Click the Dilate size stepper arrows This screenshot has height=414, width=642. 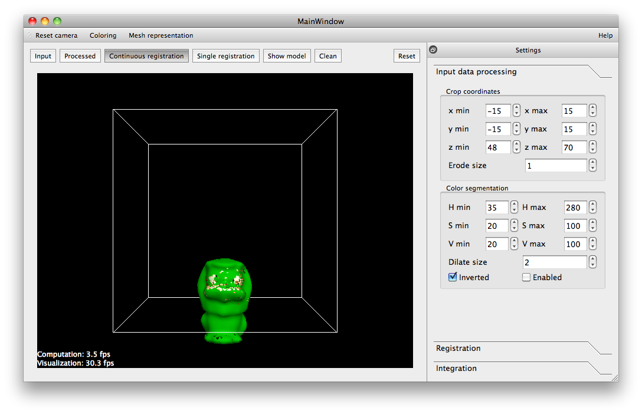click(592, 262)
